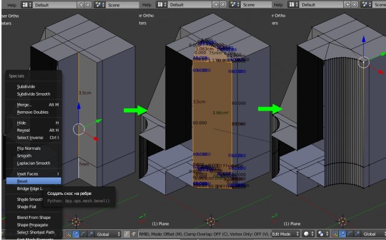Image resolution: width=386 pixels, height=240 pixels.
Task: Toggle the face select mode cube icon left of limit selection
Action: click(x=127, y=234)
